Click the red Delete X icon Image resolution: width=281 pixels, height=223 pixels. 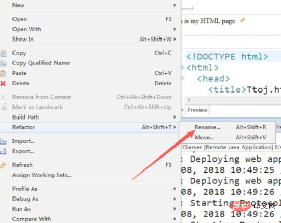(3, 83)
